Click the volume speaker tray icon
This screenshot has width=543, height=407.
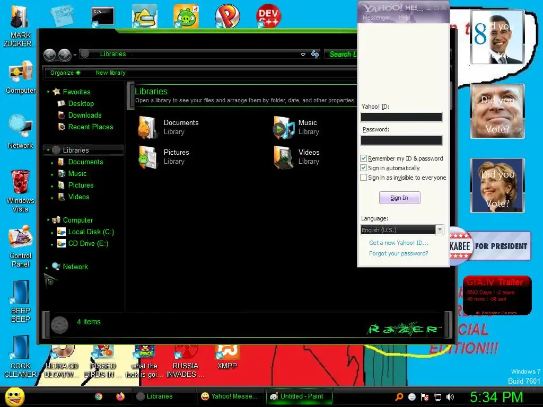point(450,397)
